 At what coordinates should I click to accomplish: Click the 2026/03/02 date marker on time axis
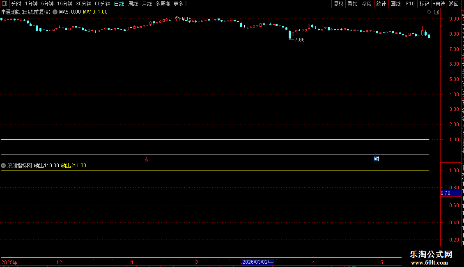[258, 262]
